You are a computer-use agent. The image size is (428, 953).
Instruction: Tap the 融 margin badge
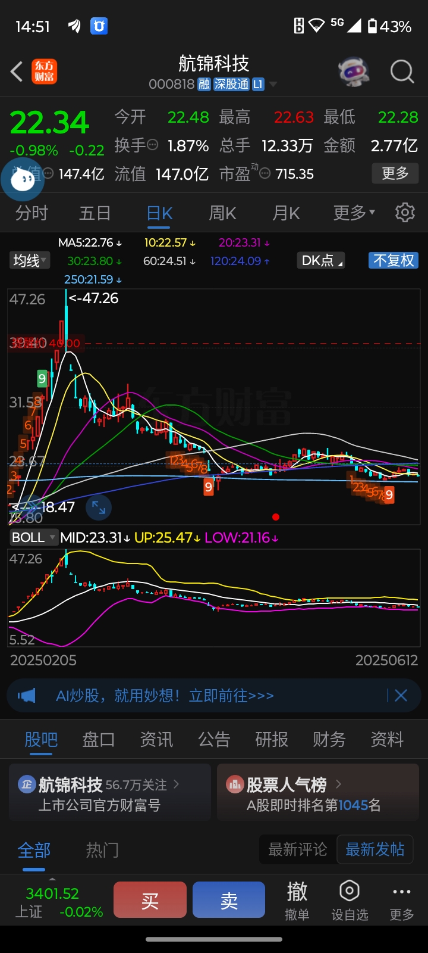click(204, 85)
